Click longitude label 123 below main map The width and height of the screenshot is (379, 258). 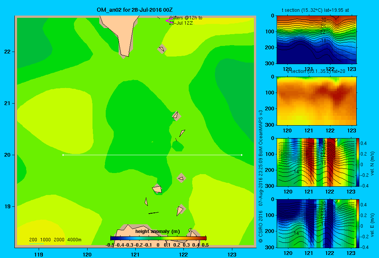(232, 254)
